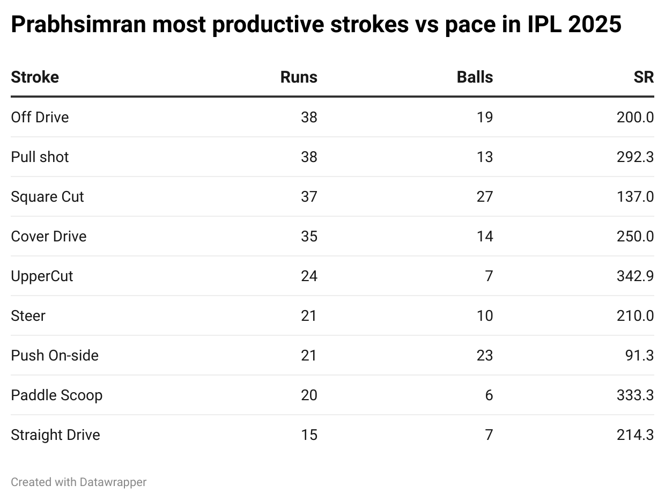
Task: Select the UpperCut row label
Action: click(x=42, y=276)
